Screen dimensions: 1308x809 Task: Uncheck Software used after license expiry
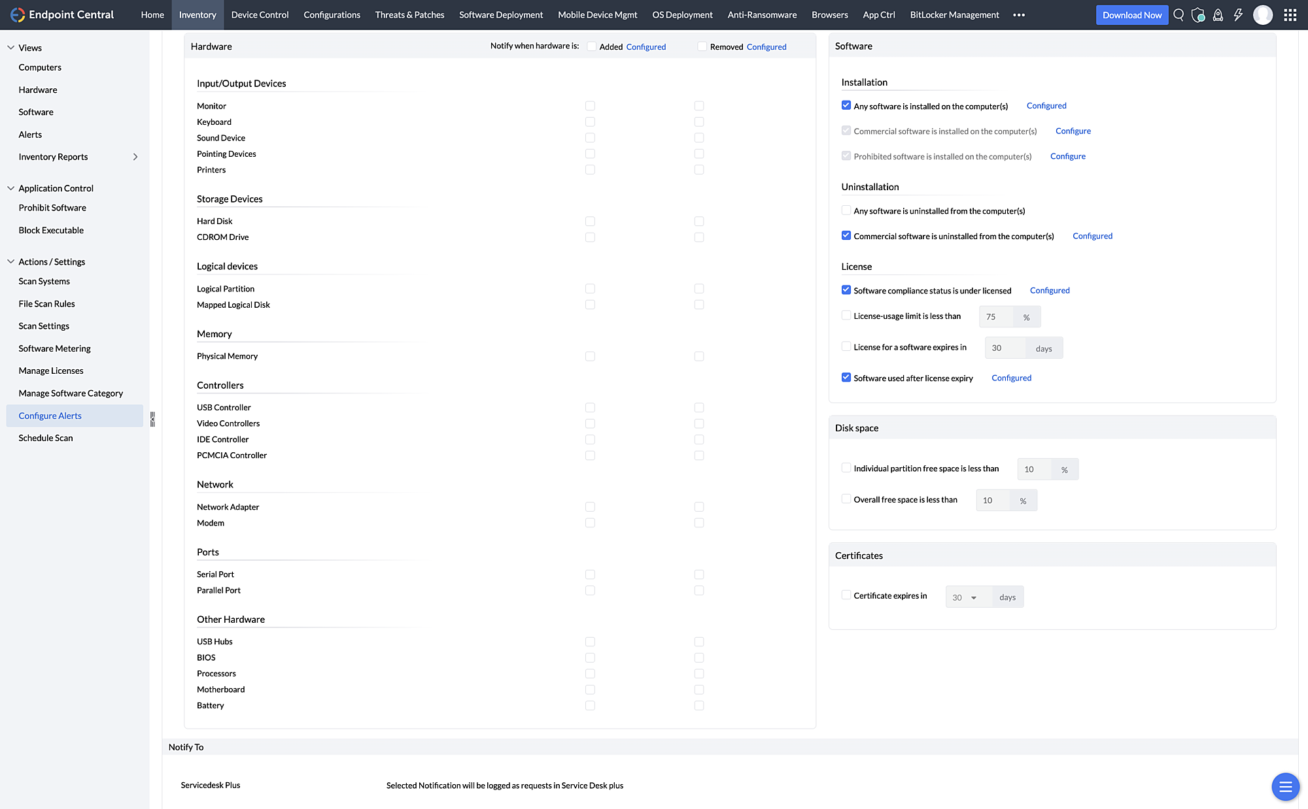click(846, 378)
